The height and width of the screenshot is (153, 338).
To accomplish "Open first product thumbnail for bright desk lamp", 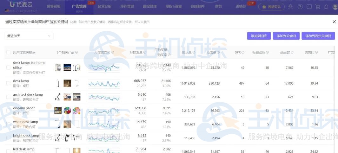I will (x=58, y=138).
